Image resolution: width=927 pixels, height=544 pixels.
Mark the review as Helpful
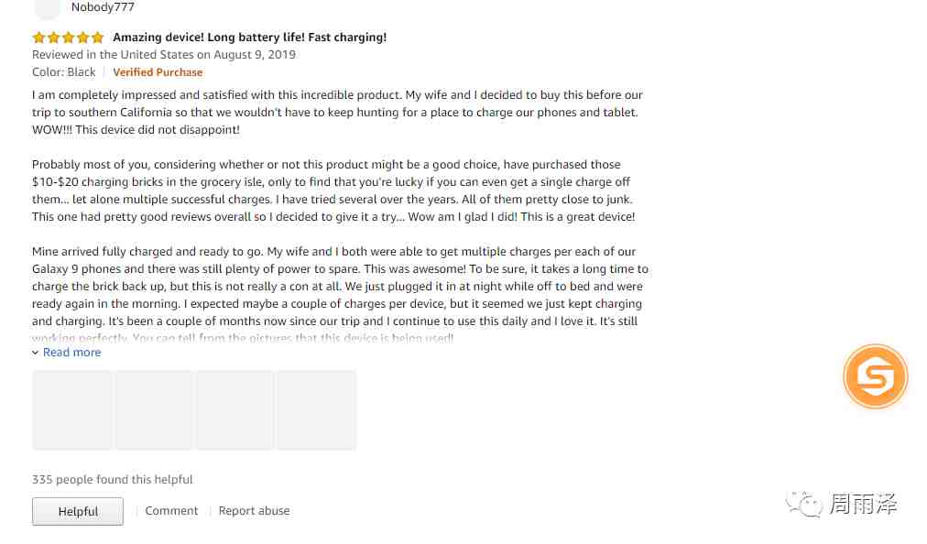(78, 511)
